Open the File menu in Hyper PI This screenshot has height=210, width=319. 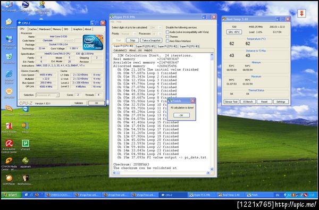pos(112,22)
